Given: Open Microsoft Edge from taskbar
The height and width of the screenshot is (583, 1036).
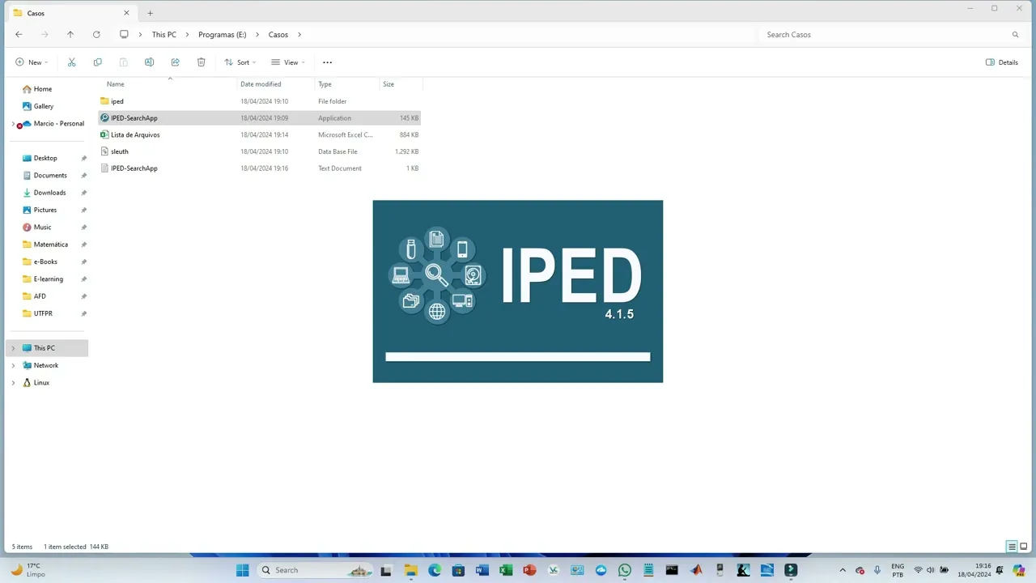Looking at the screenshot, I should coord(435,570).
